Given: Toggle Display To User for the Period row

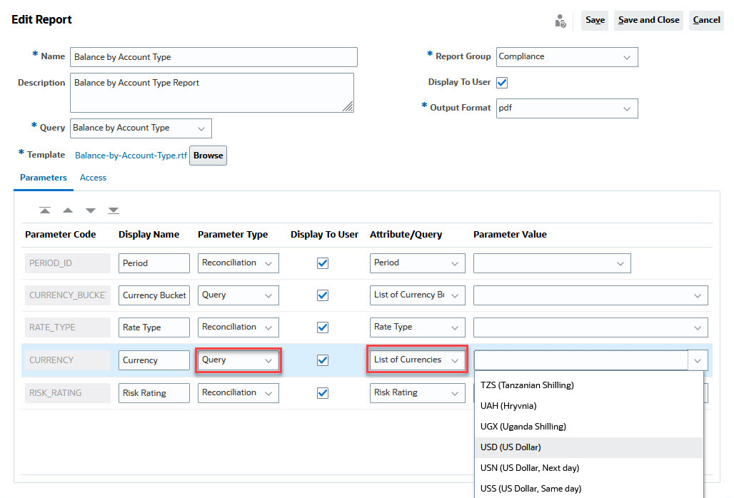Looking at the screenshot, I should (x=323, y=263).
